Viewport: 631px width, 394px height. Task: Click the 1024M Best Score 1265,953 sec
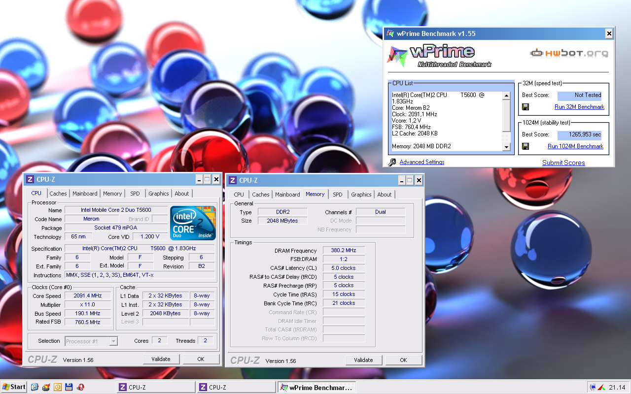point(580,134)
